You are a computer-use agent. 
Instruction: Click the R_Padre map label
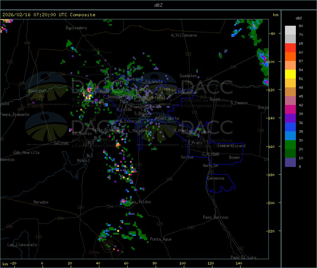coord(202,132)
